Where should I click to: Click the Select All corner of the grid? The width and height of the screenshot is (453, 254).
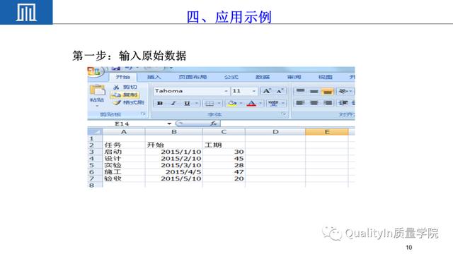click(x=95, y=132)
